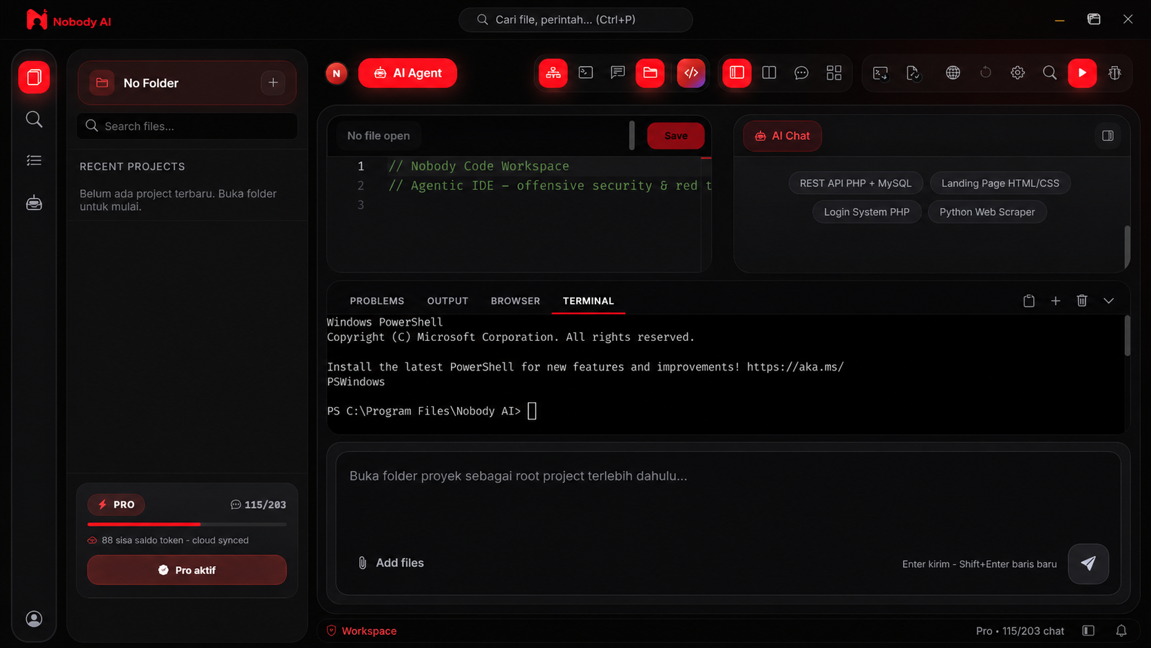The image size is (1151, 648).
Task: Click the code brackets icon in toolbar
Action: [691, 73]
